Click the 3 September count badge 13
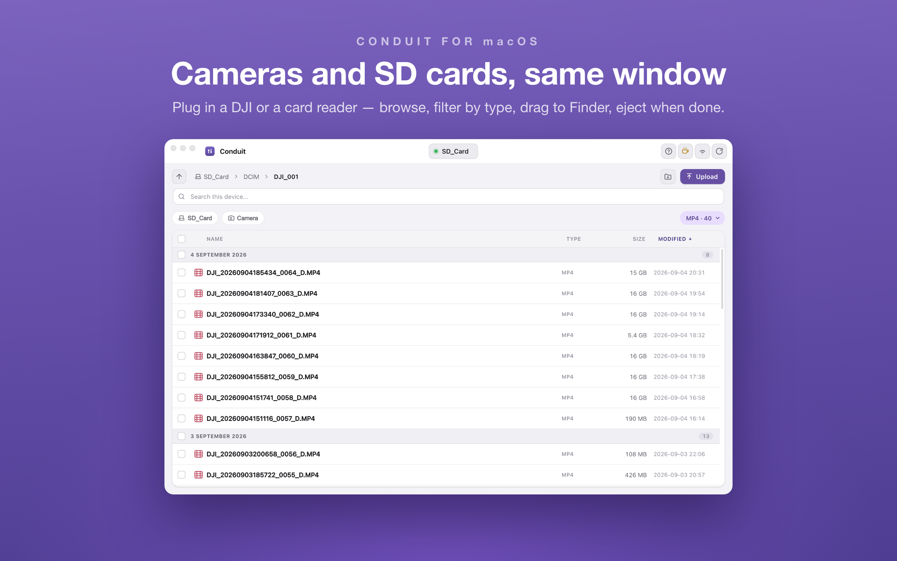 pyautogui.click(x=706, y=436)
